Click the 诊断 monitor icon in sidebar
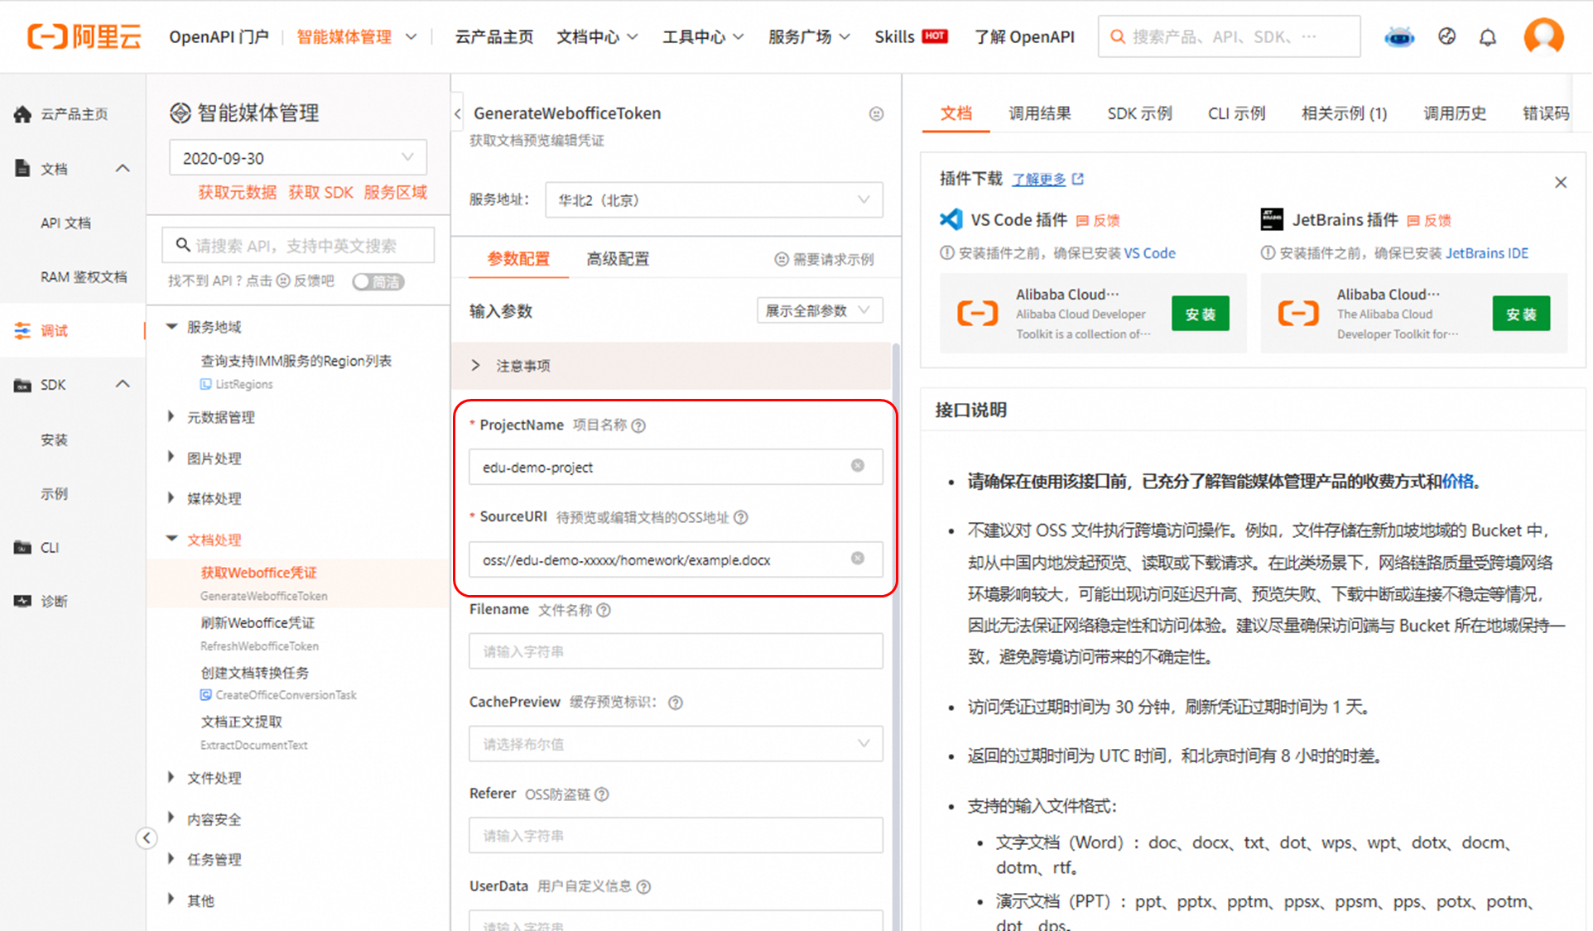This screenshot has width=1593, height=931. pos(23,601)
